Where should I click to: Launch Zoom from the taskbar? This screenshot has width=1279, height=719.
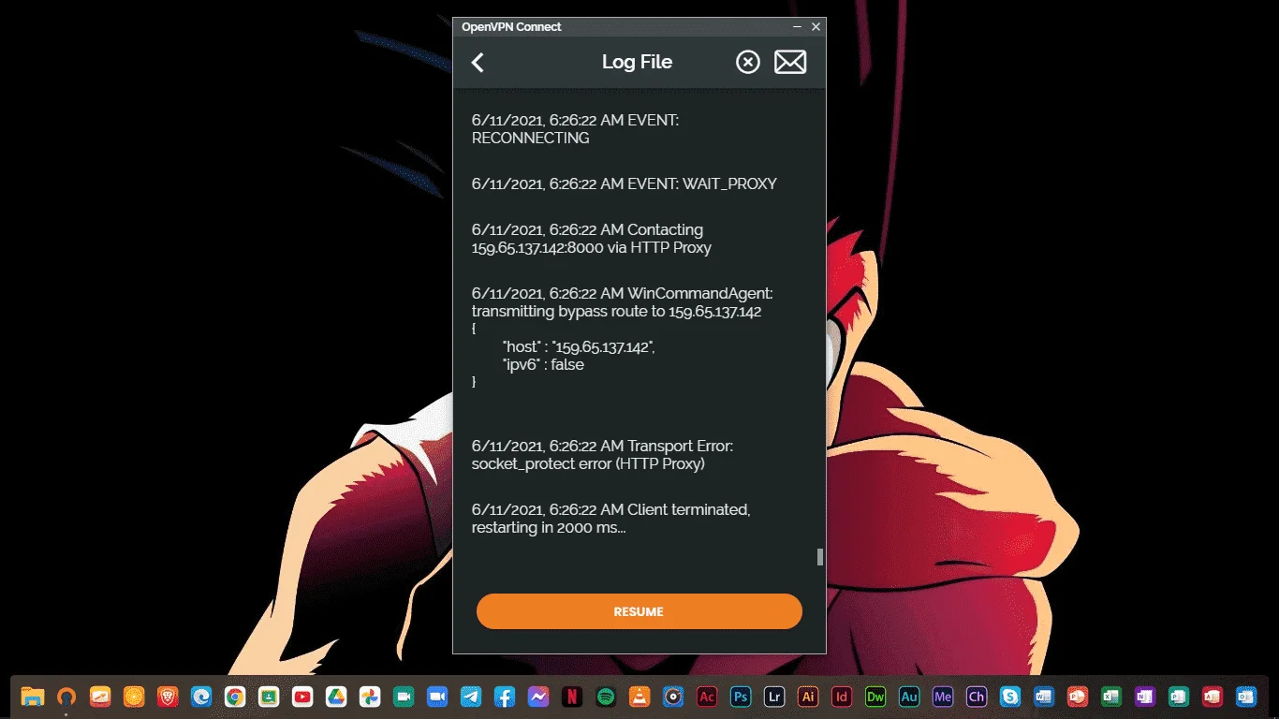(x=437, y=697)
